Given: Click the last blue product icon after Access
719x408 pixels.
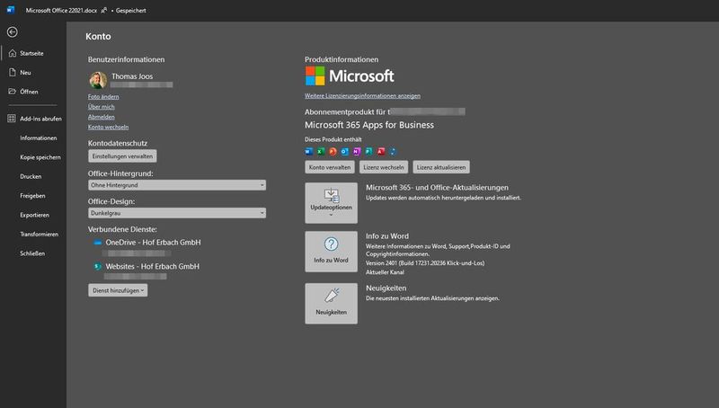Looking at the screenshot, I should [x=393, y=151].
